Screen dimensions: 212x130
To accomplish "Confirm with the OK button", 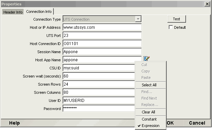I will tap(170, 123).
